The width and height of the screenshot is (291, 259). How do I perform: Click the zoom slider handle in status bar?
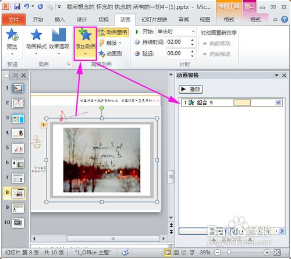pyautogui.click(x=229, y=252)
